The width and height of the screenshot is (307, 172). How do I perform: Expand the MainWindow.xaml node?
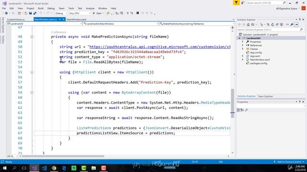[x=243, y=60]
